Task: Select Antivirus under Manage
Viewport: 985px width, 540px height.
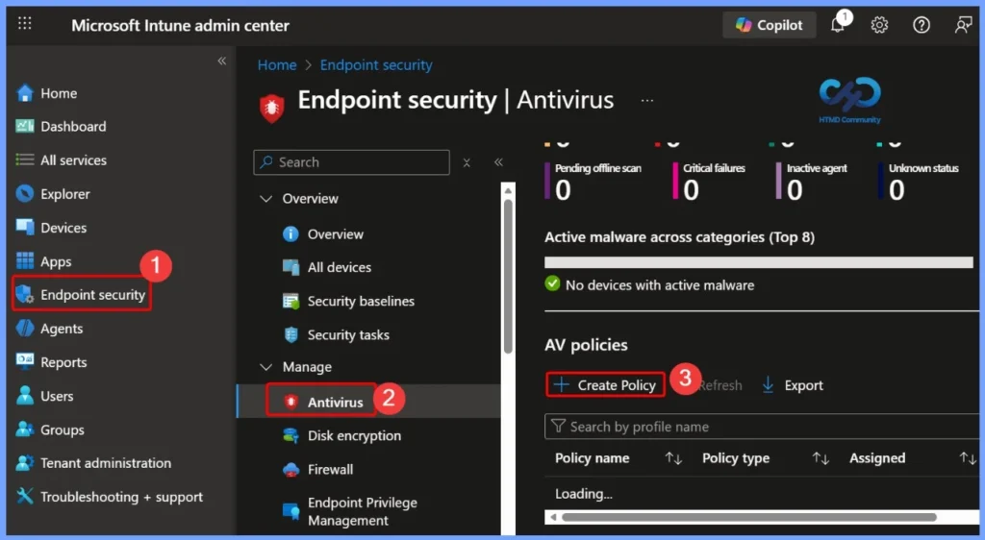Action: (321, 402)
